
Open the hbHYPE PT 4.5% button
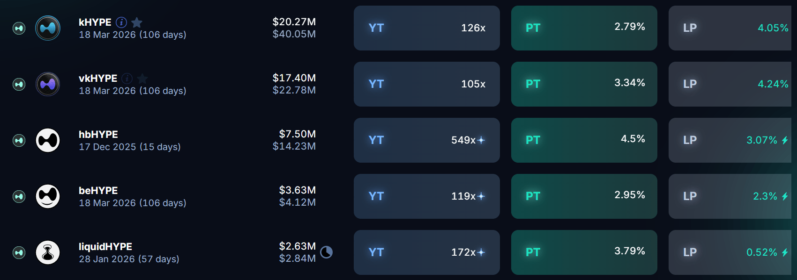[584, 140]
